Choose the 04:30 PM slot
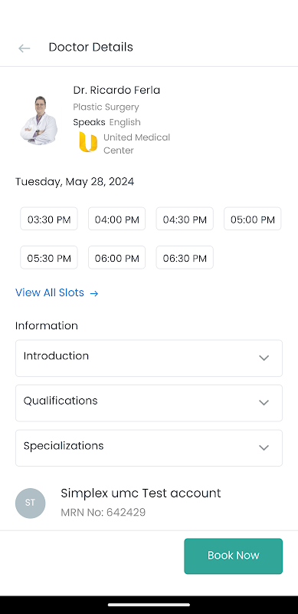 [185, 219]
